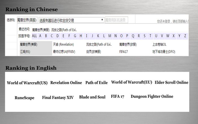Filter games by letter K
The width and height of the screenshot is (198, 124).
coord(98,36)
